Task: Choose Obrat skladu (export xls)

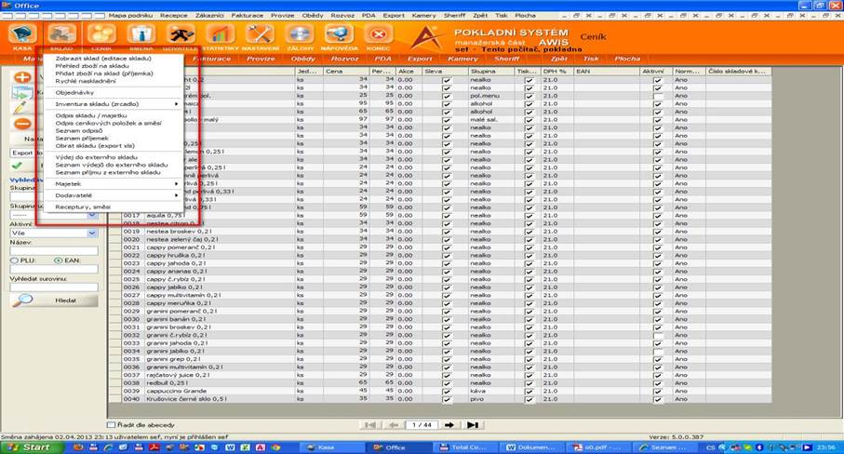Action: pos(95,146)
